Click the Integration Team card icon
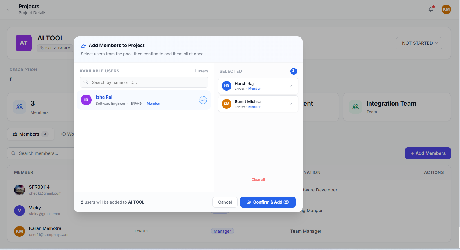This screenshot has width=460, height=250. pos(355,107)
